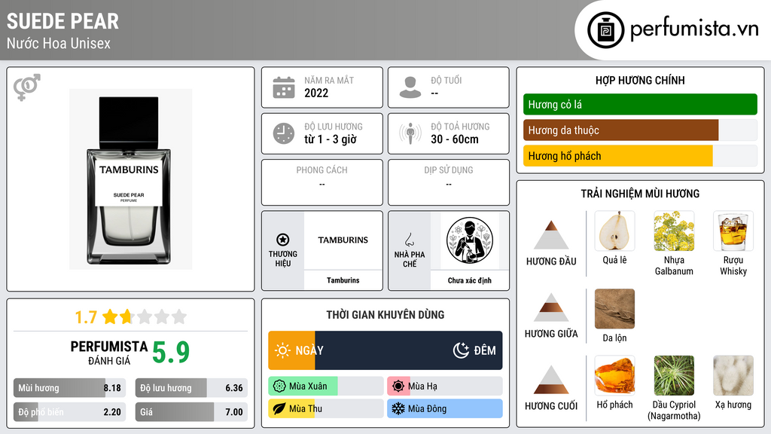Screen dimensions: 771x434
Task: Click the orange Ngày segment of time bar
Action: coord(291,350)
